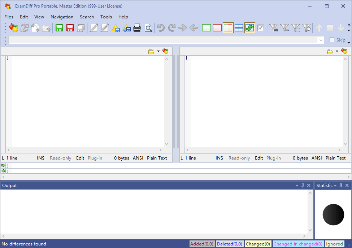
Task: Click the Undo arrow icon
Action: (161, 28)
